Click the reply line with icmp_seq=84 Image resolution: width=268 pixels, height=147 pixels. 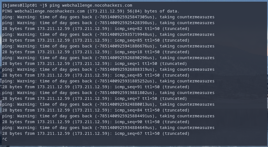pyautogui.click(x=96, y=110)
